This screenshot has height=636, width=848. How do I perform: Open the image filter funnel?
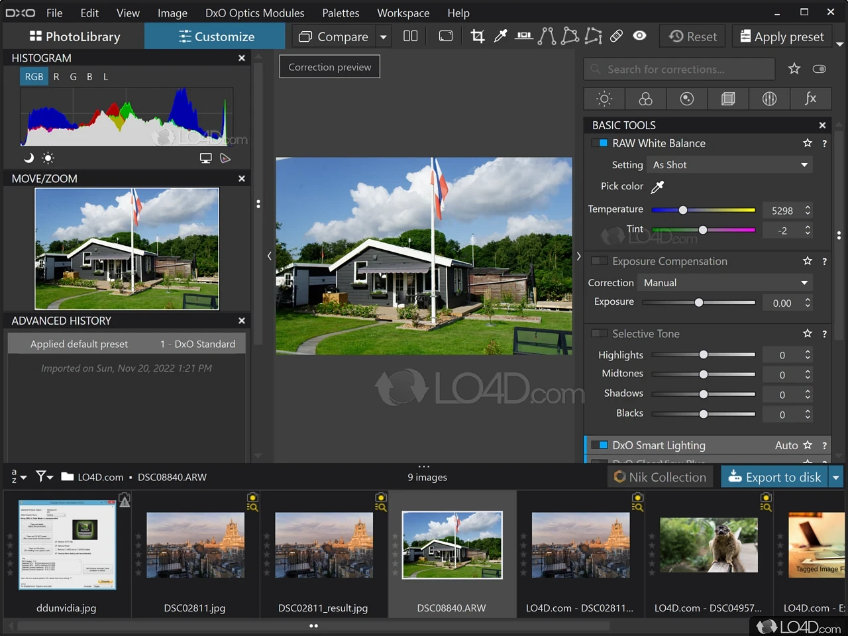point(44,476)
